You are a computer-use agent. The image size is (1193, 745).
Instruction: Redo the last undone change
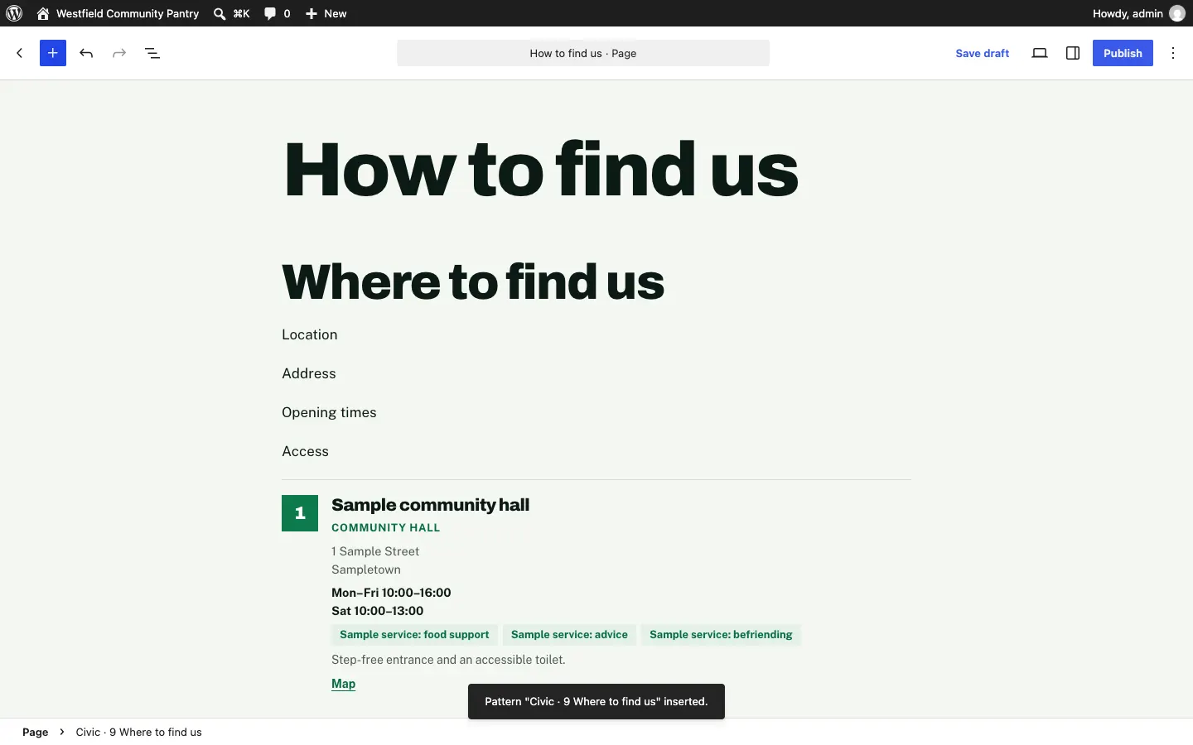click(x=119, y=53)
